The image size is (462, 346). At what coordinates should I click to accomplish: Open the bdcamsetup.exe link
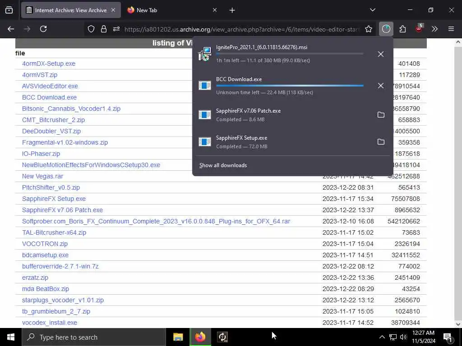45,255
